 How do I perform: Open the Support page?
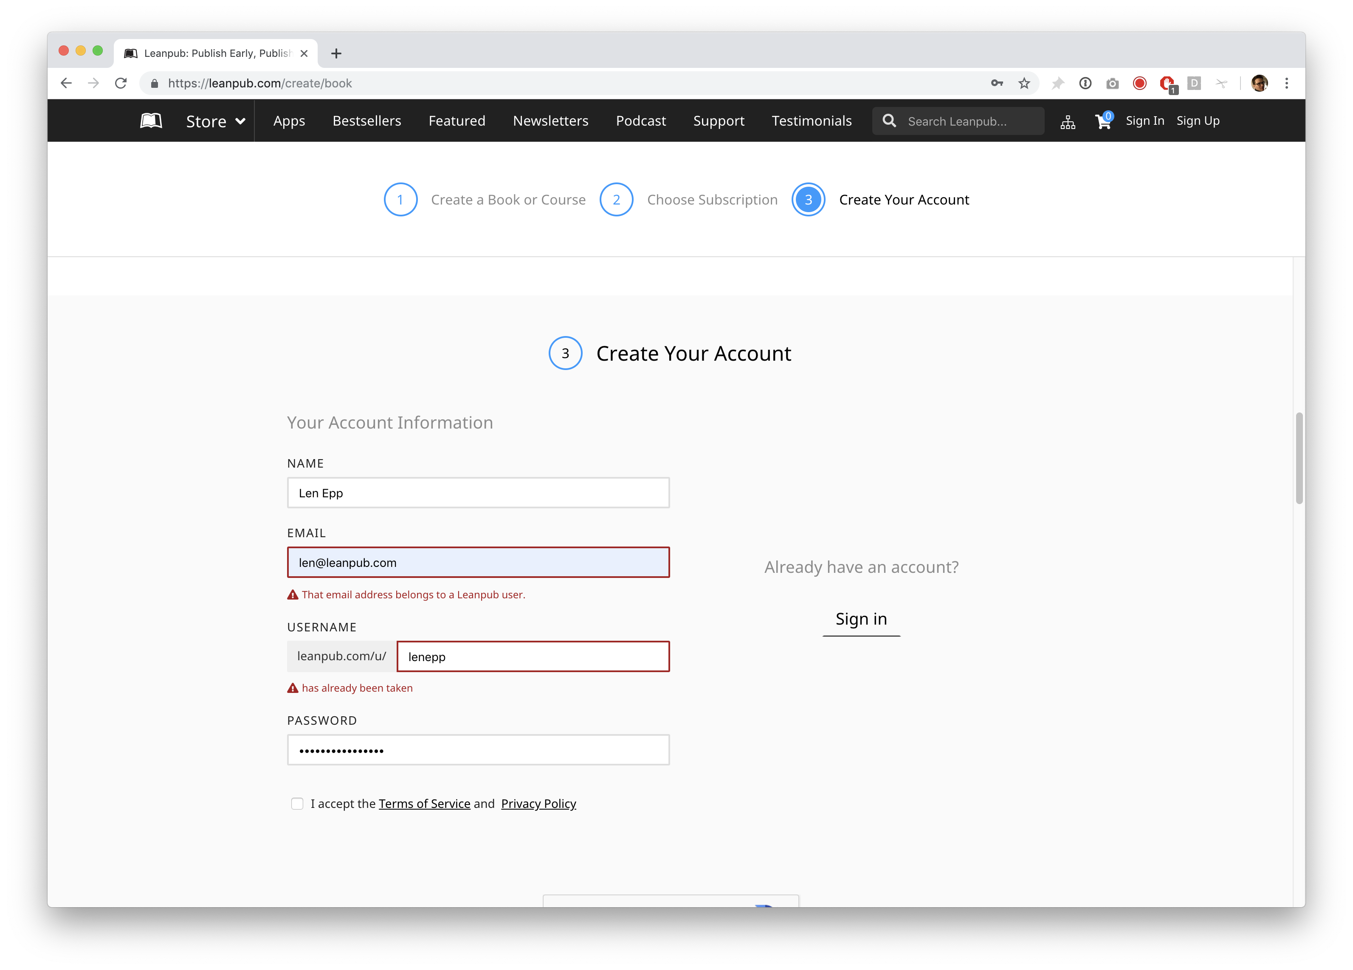coord(719,121)
